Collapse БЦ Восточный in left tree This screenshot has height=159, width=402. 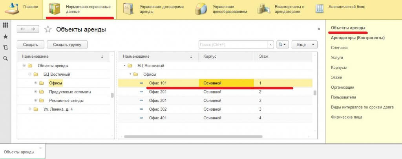pos(30,74)
